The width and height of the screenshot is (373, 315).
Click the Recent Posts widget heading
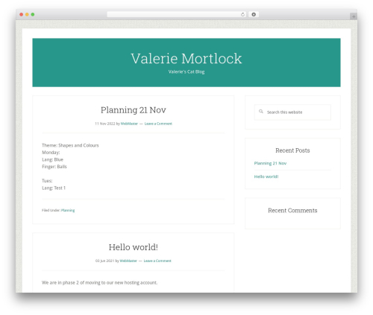pos(292,150)
